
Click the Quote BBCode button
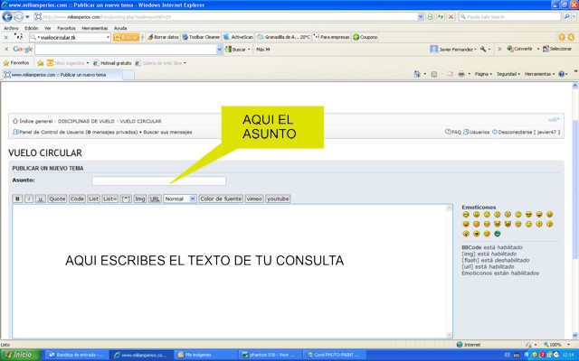(57, 199)
